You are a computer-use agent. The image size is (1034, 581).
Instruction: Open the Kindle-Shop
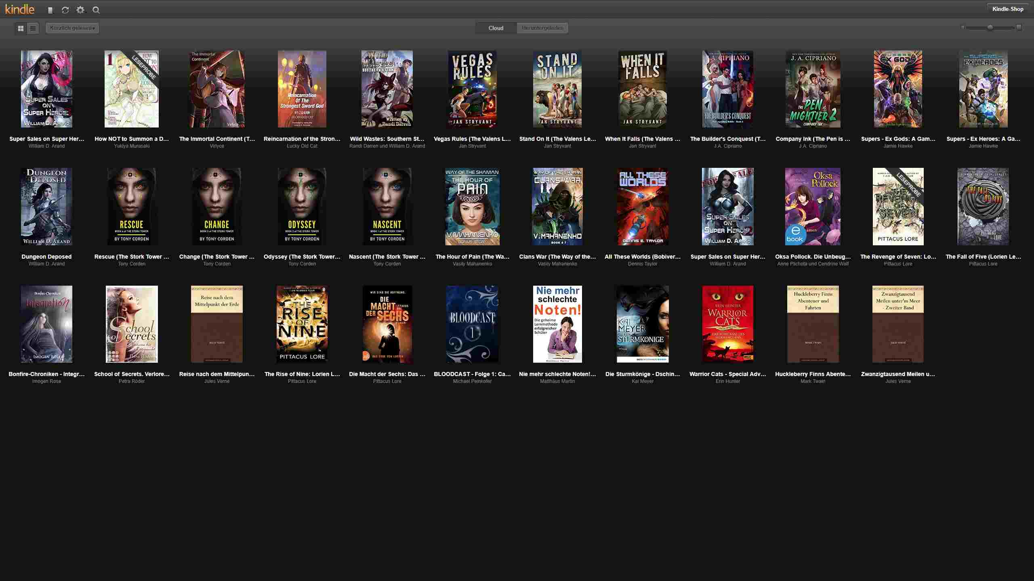click(1008, 9)
